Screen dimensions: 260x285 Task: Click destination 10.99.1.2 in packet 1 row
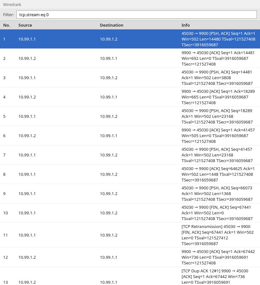109,39
